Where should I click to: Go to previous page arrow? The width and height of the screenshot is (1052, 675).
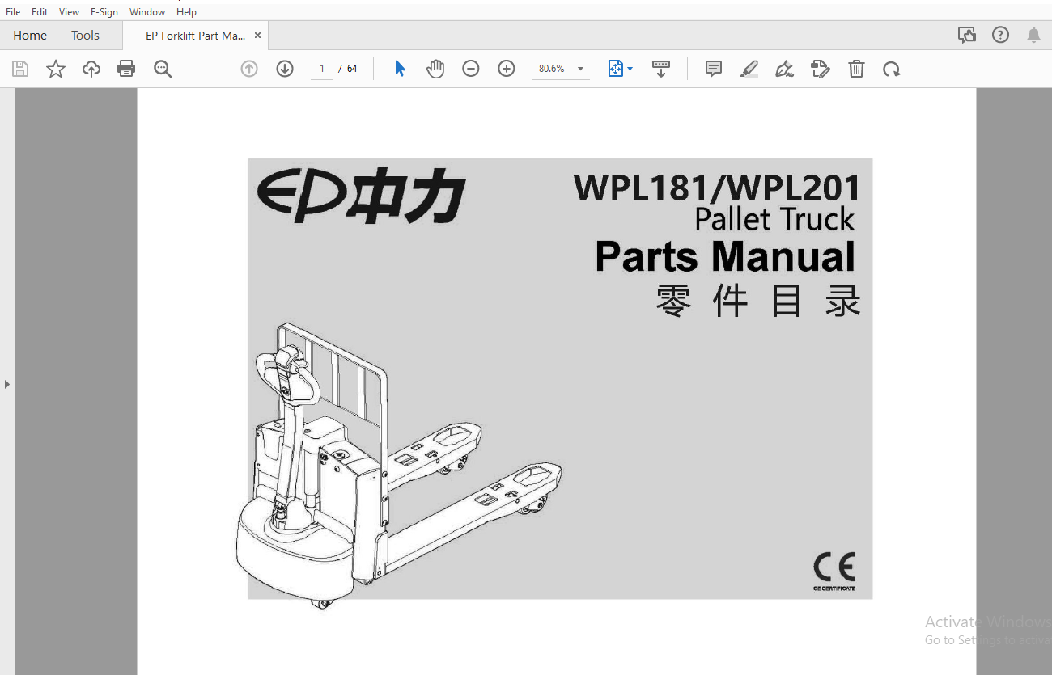pos(249,69)
